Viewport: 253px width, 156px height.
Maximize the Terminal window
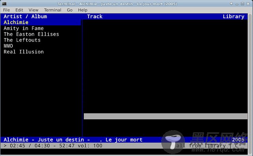click(x=242, y=4)
